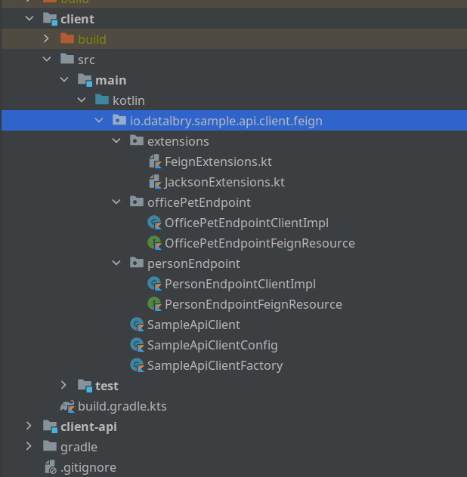
Task: Collapse the extensions package
Action: pyautogui.click(x=116, y=141)
